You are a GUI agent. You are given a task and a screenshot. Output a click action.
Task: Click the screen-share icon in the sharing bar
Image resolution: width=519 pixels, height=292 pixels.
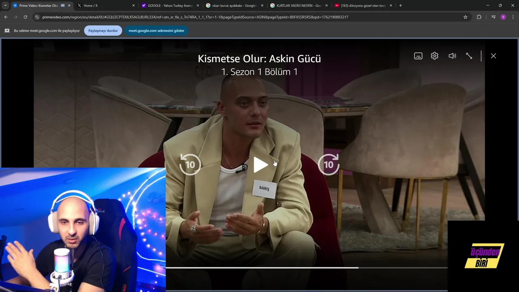pos(7,30)
